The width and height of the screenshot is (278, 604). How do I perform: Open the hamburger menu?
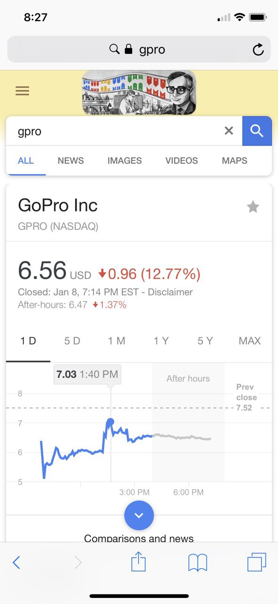pyautogui.click(x=22, y=91)
